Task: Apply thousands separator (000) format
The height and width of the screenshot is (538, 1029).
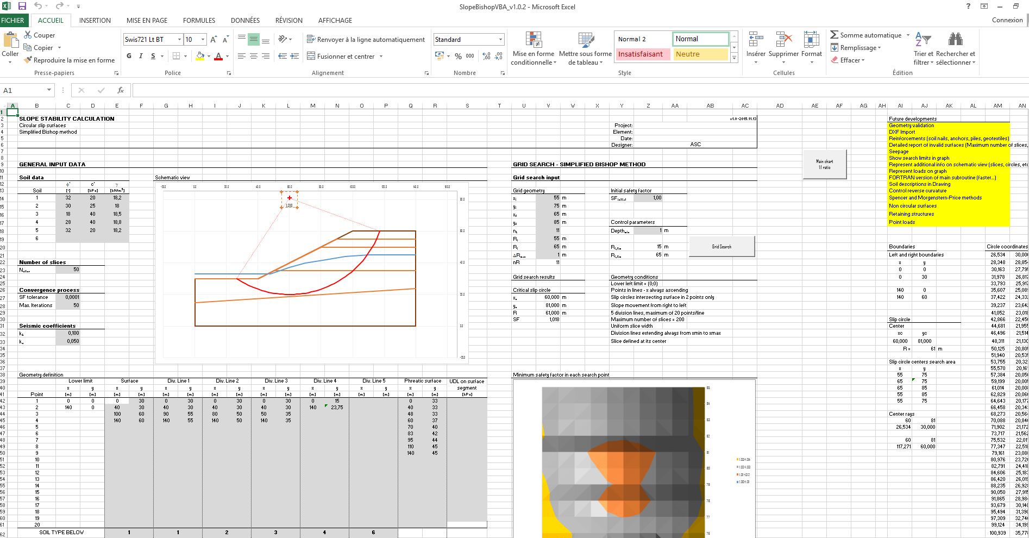Action: point(470,56)
